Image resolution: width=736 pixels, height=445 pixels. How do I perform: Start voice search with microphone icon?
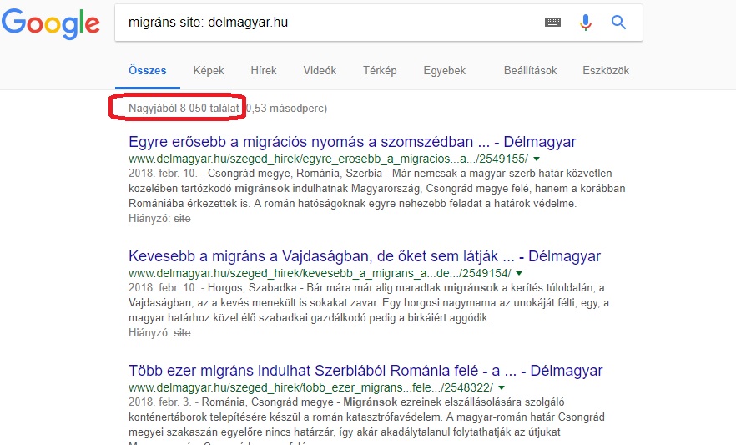586,23
